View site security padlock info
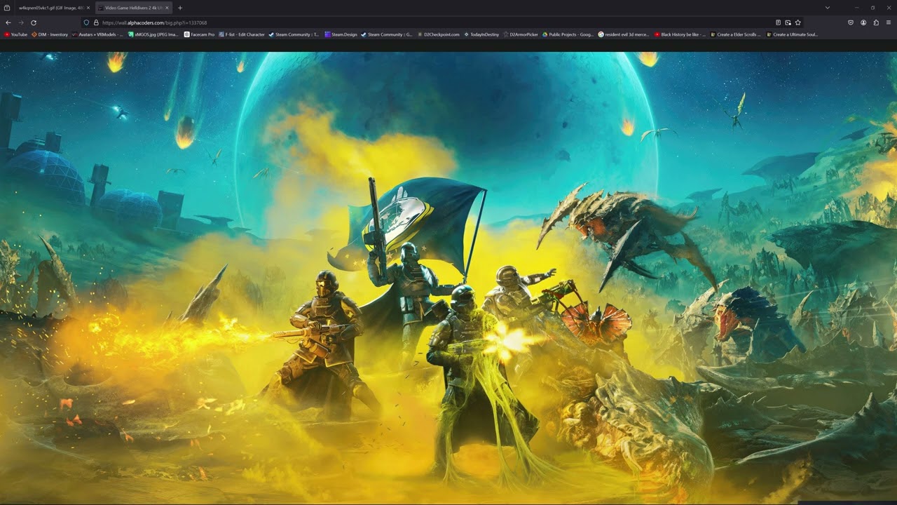897x505 pixels. pos(96,22)
